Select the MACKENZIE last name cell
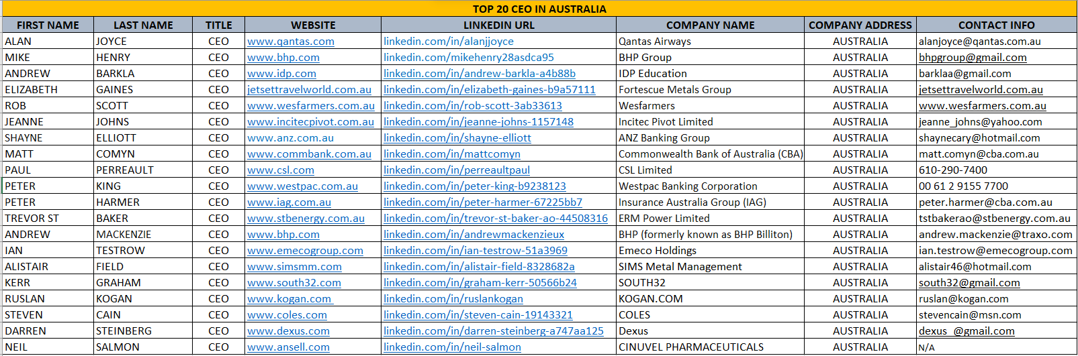Image resolution: width=1078 pixels, height=356 pixels. (x=143, y=235)
